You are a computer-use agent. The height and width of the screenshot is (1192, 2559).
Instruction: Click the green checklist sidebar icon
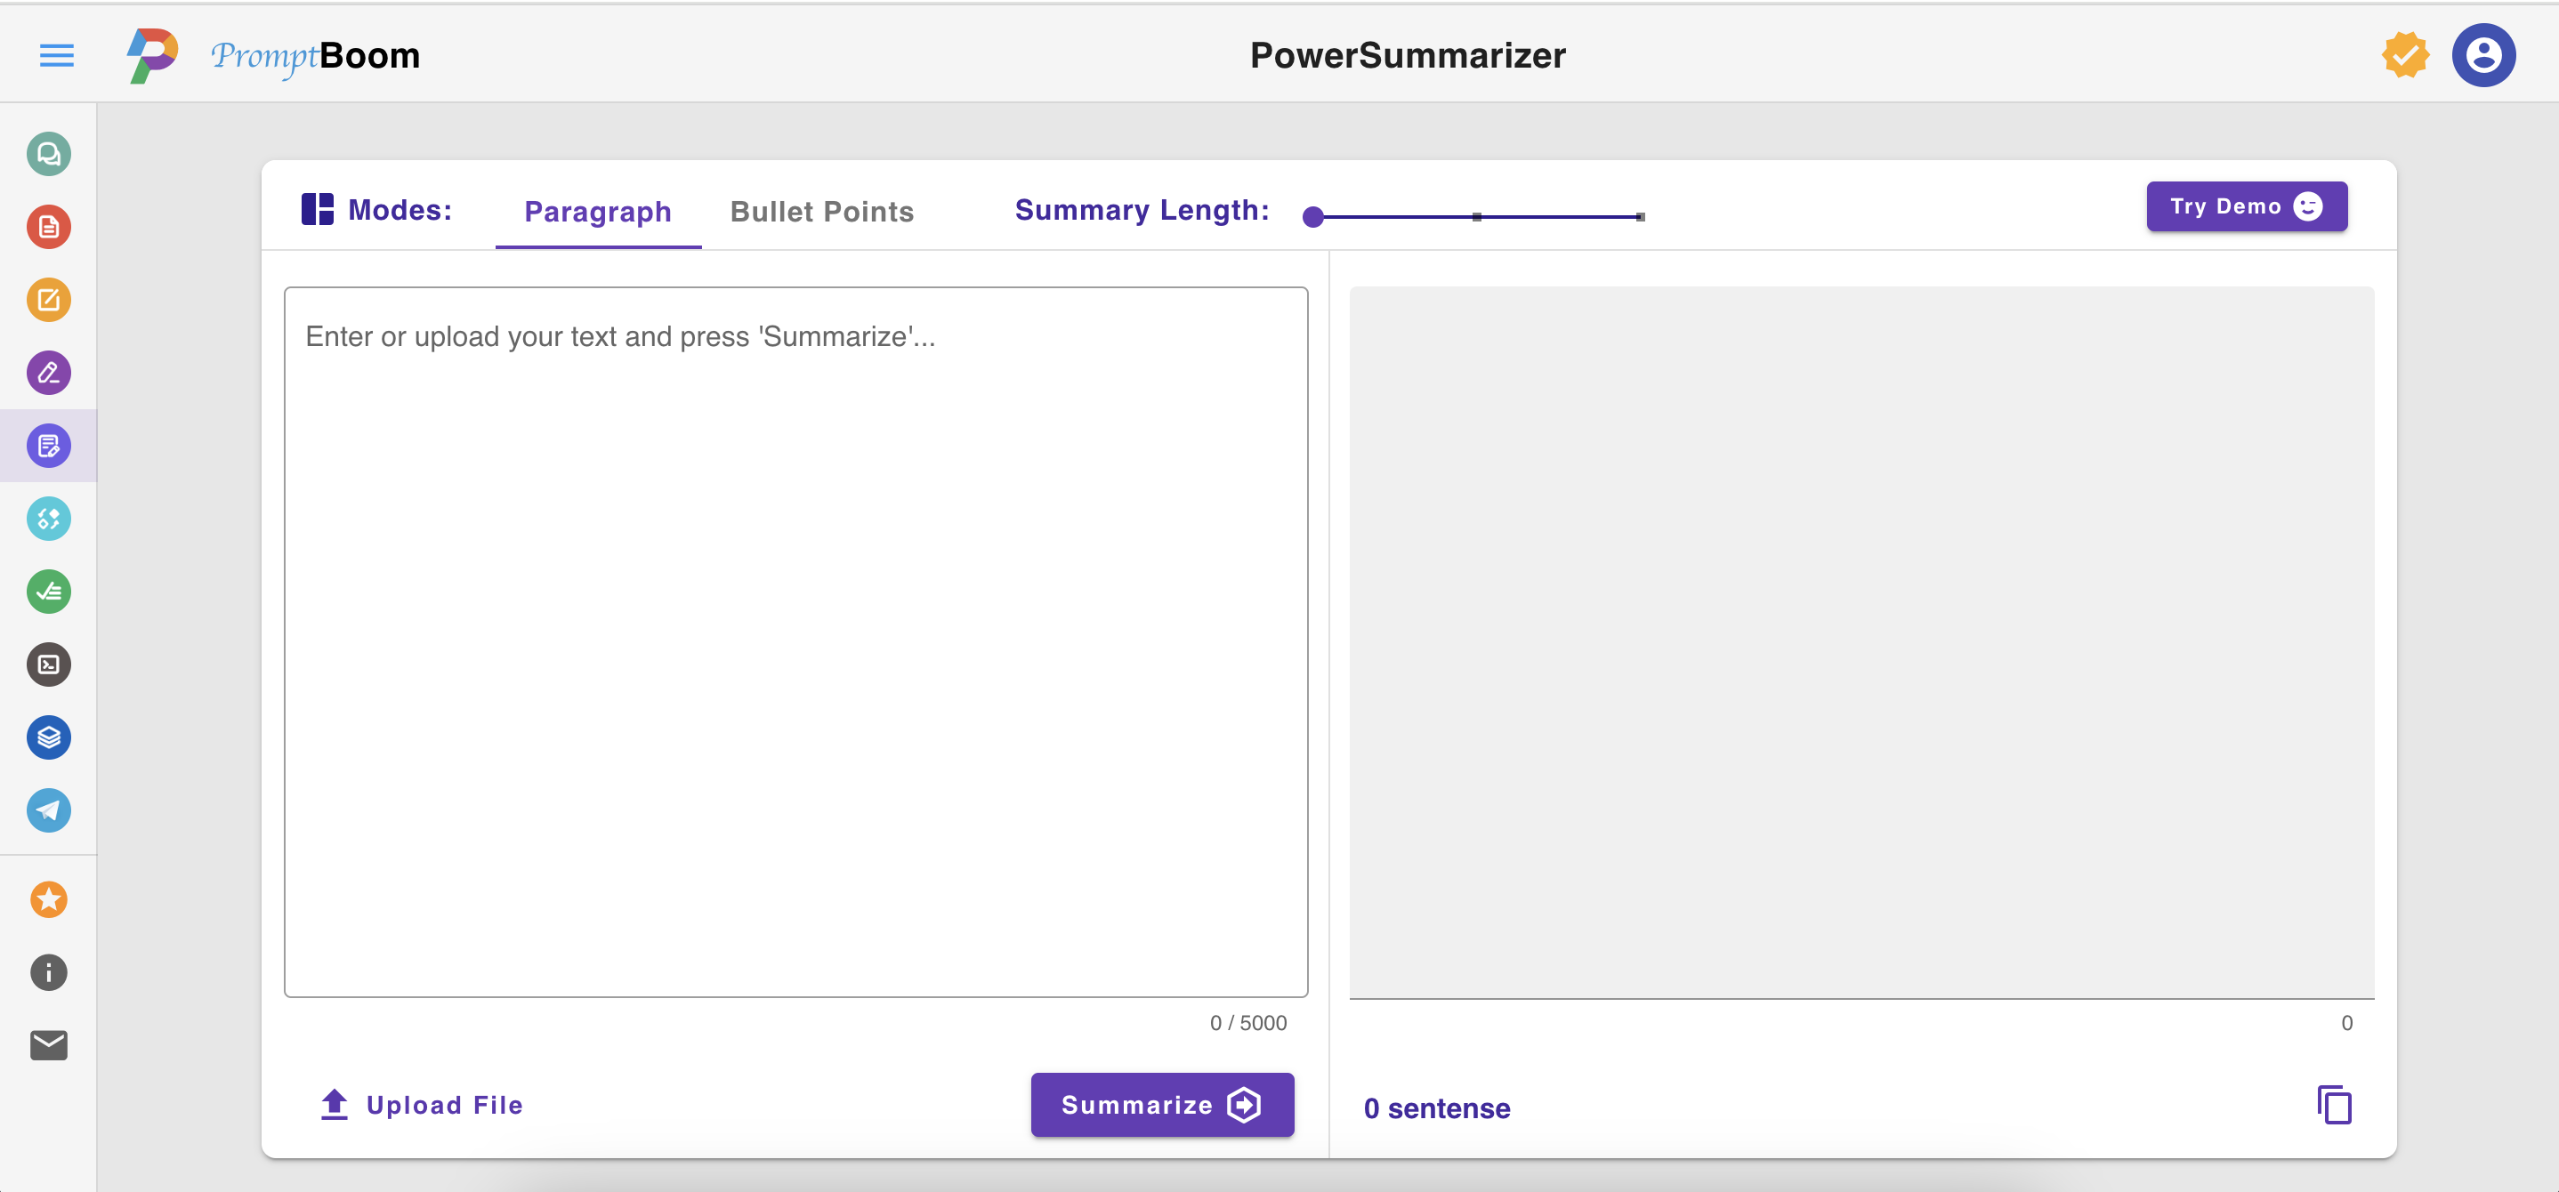pos(49,592)
